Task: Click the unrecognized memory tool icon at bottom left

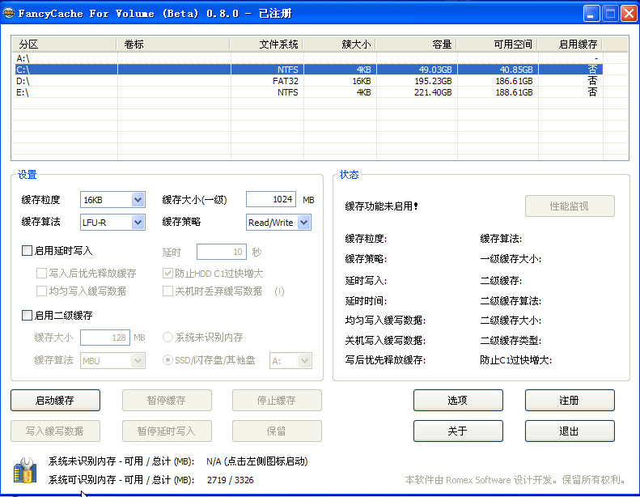Action: 25,470
